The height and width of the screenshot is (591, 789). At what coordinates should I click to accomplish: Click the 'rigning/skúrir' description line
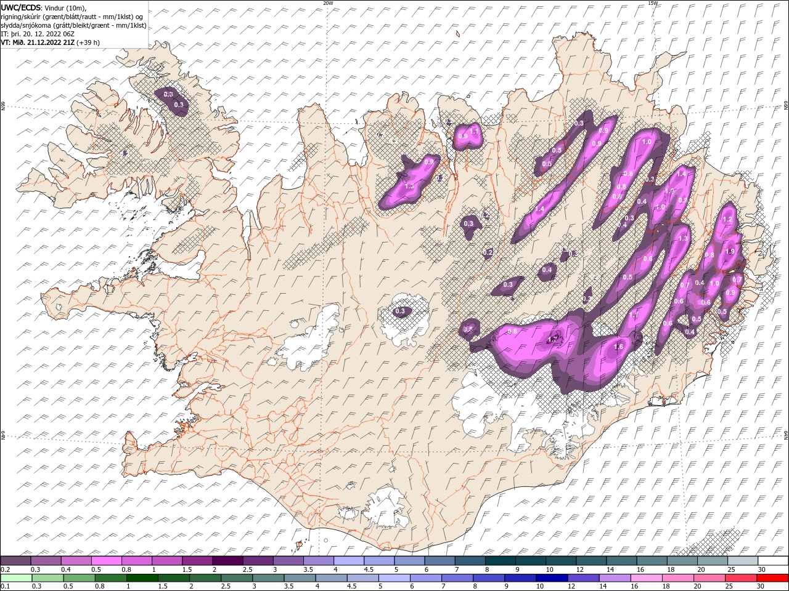[72, 17]
